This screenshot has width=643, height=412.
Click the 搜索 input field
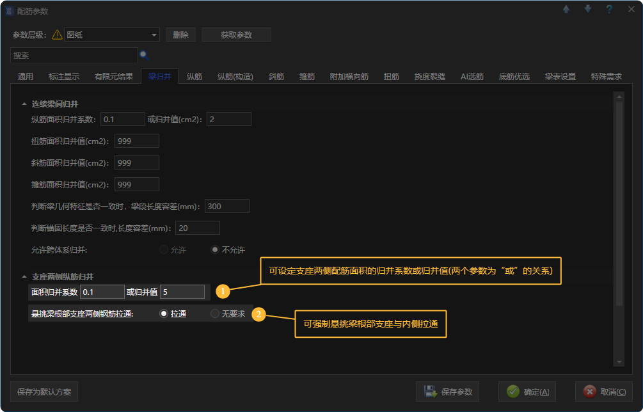point(74,56)
